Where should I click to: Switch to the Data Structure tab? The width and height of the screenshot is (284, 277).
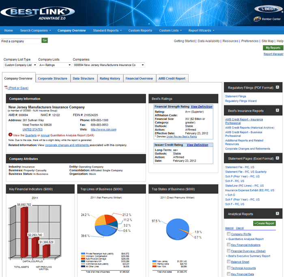(x=84, y=78)
